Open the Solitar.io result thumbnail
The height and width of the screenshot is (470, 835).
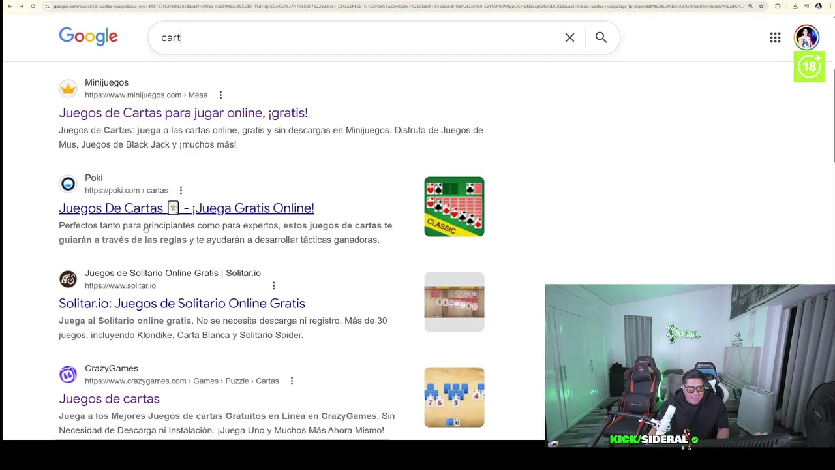pyautogui.click(x=454, y=302)
